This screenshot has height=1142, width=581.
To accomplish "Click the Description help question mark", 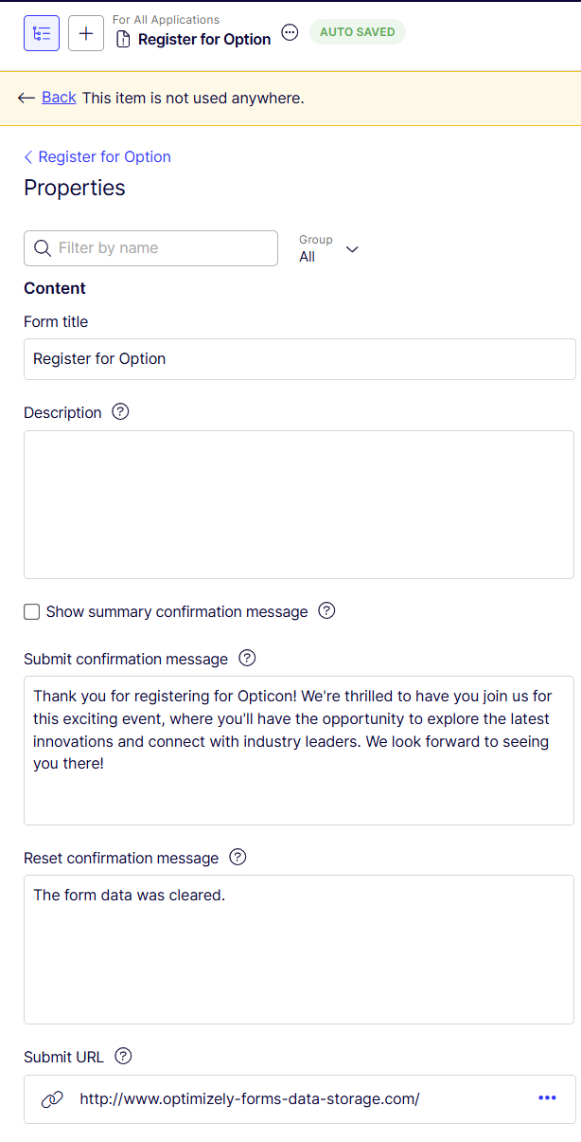I will pos(120,412).
